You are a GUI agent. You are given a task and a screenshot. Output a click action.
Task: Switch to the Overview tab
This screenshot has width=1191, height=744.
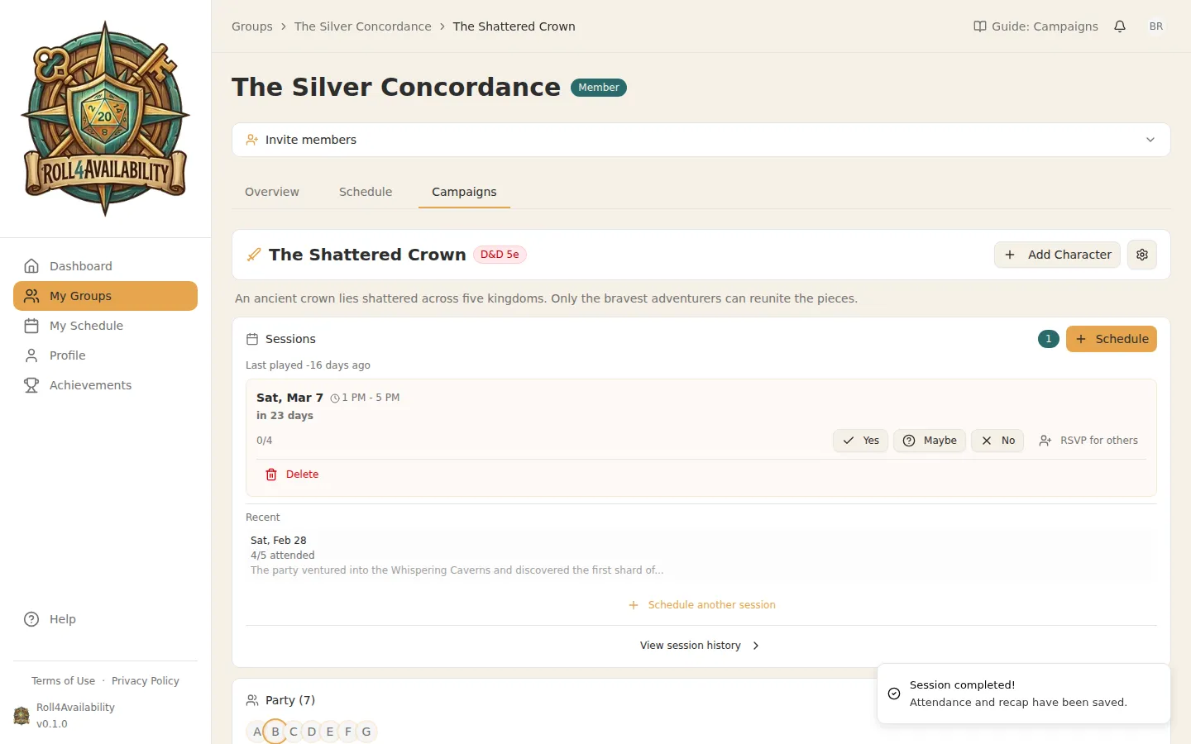click(272, 192)
